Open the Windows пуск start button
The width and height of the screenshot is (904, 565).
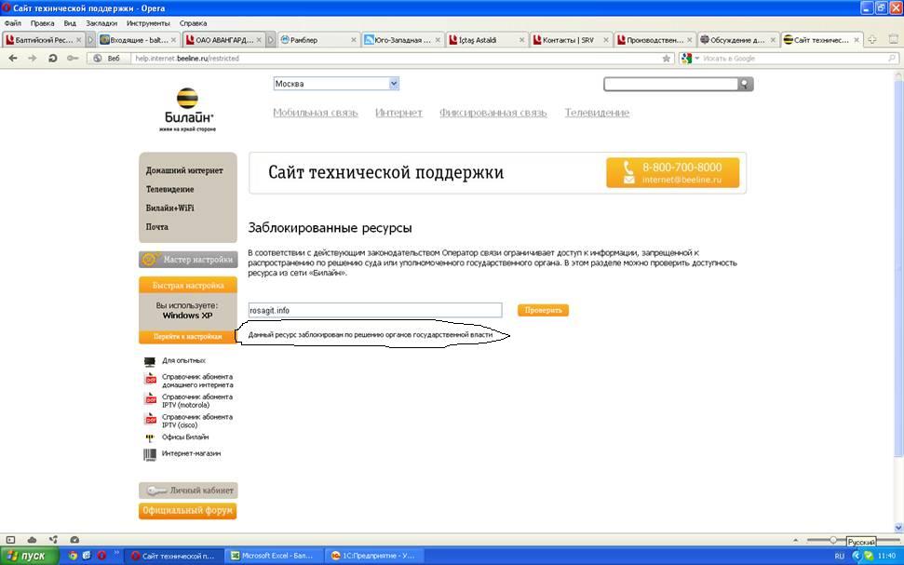[30, 556]
